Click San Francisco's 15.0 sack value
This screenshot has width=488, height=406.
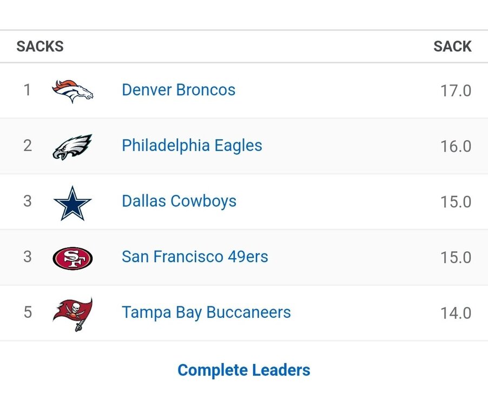click(456, 258)
